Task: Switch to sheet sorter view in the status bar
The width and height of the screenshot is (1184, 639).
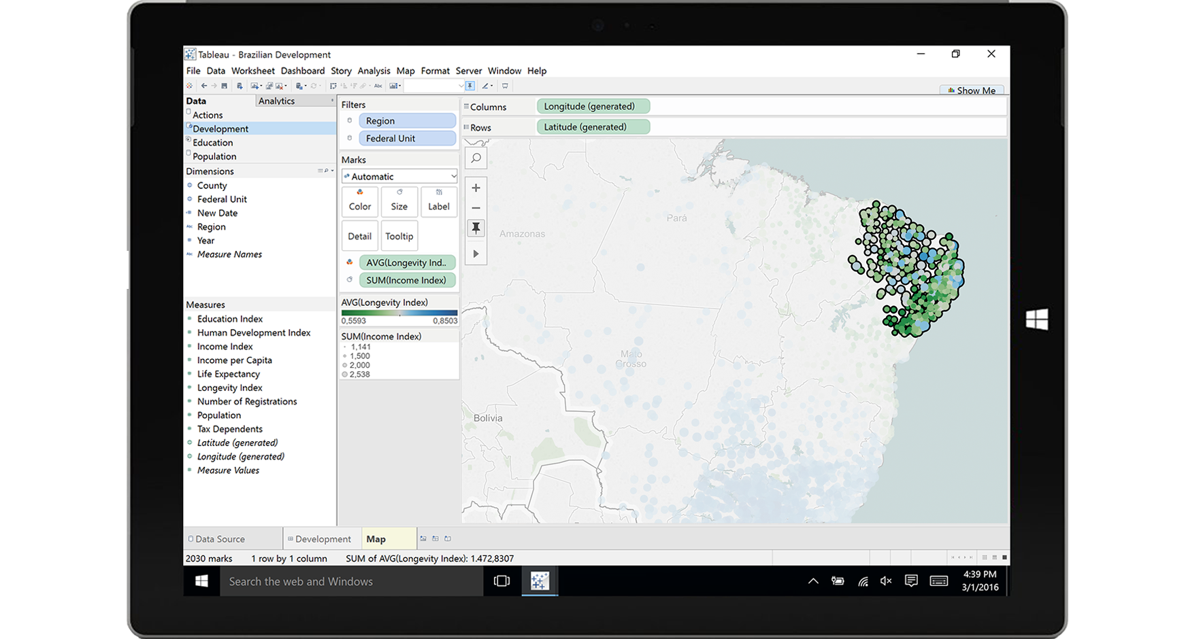Action: [984, 557]
